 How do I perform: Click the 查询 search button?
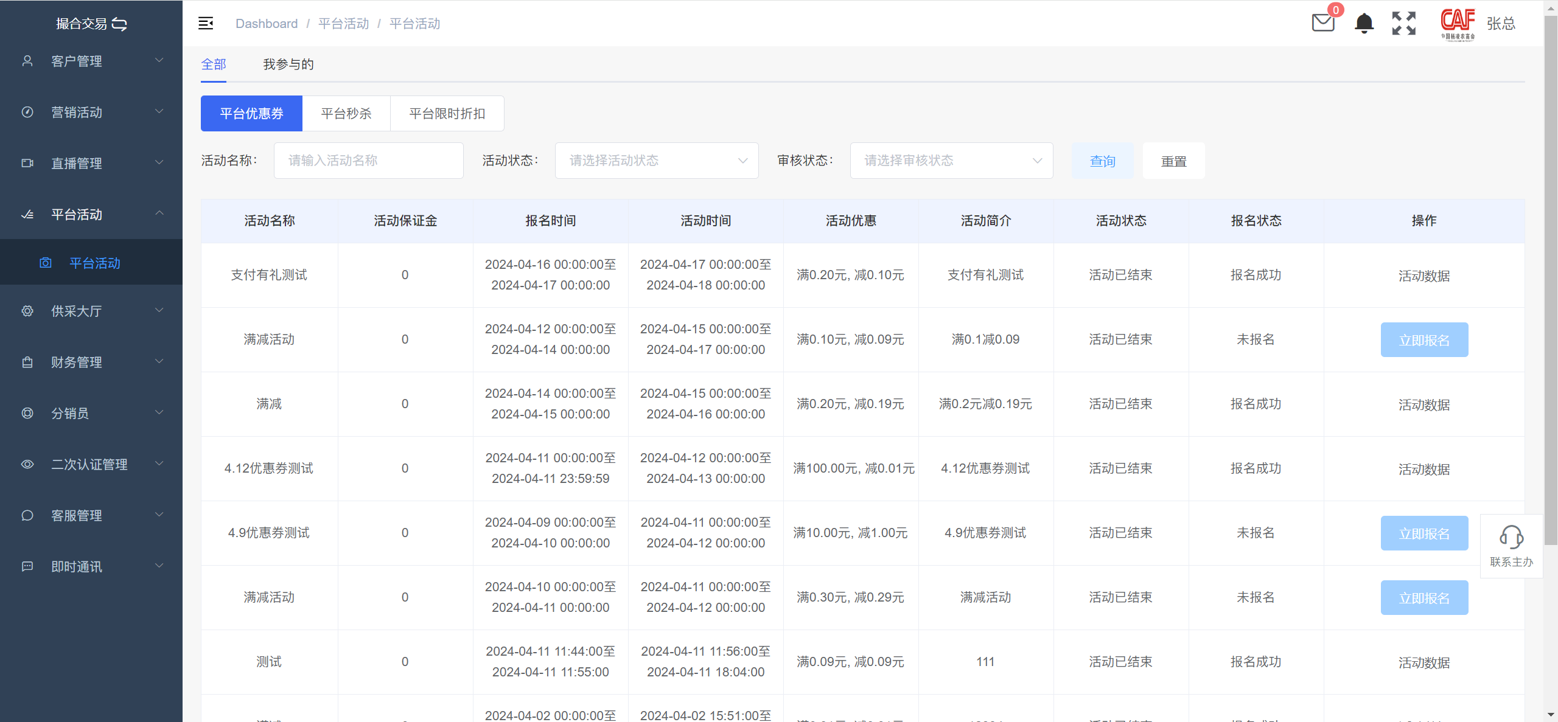tap(1102, 161)
